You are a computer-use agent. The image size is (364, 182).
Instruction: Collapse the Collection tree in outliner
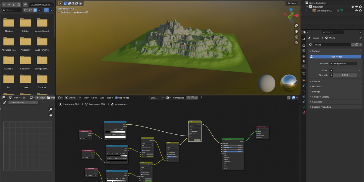tap(307, 7)
